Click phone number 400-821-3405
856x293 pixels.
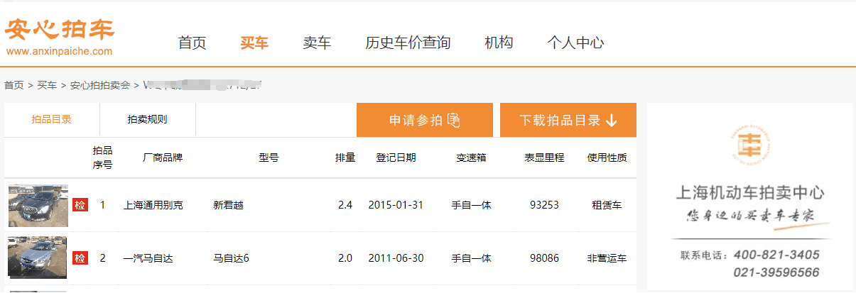776,255
